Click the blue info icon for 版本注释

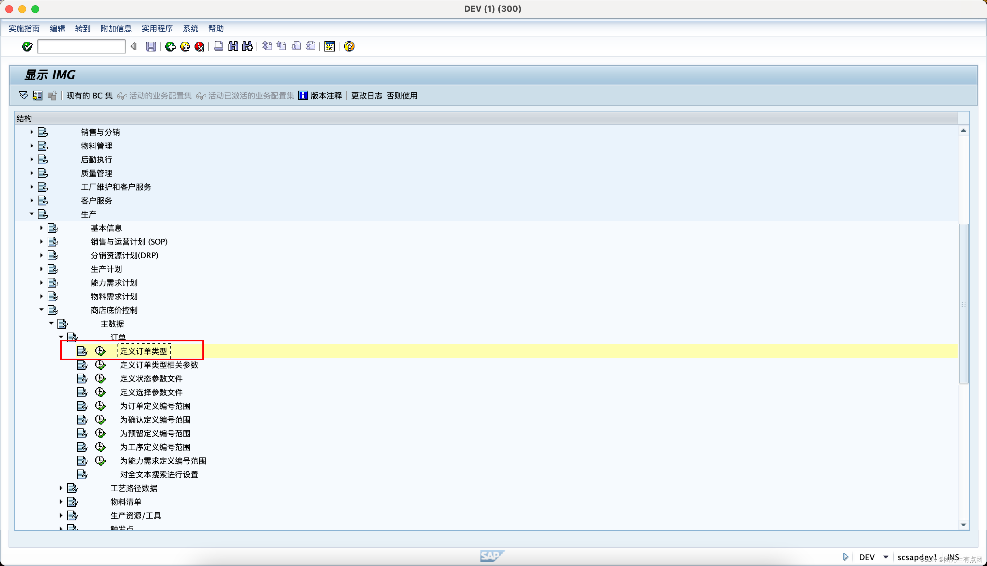(x=303, y=96)
